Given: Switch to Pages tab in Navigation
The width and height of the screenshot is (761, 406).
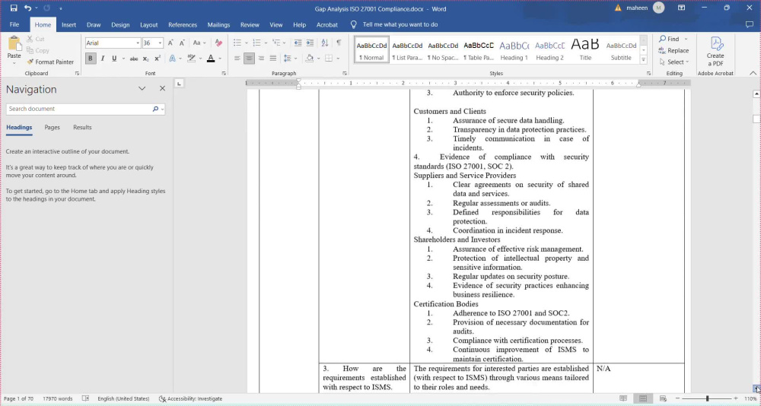Looking at the screenshot, I should [x=52, y=128].
